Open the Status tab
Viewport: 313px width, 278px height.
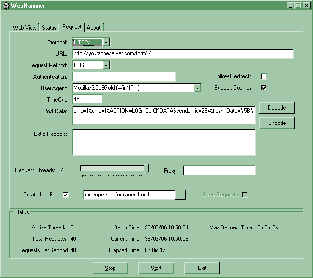click(x=49, y=28)
